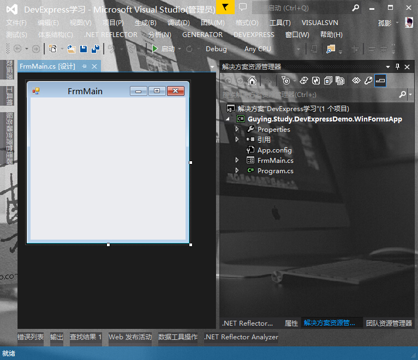Save the current file via the toolbar icon
The width and height of the screenshot is (418, 360).
pos(83,49)
